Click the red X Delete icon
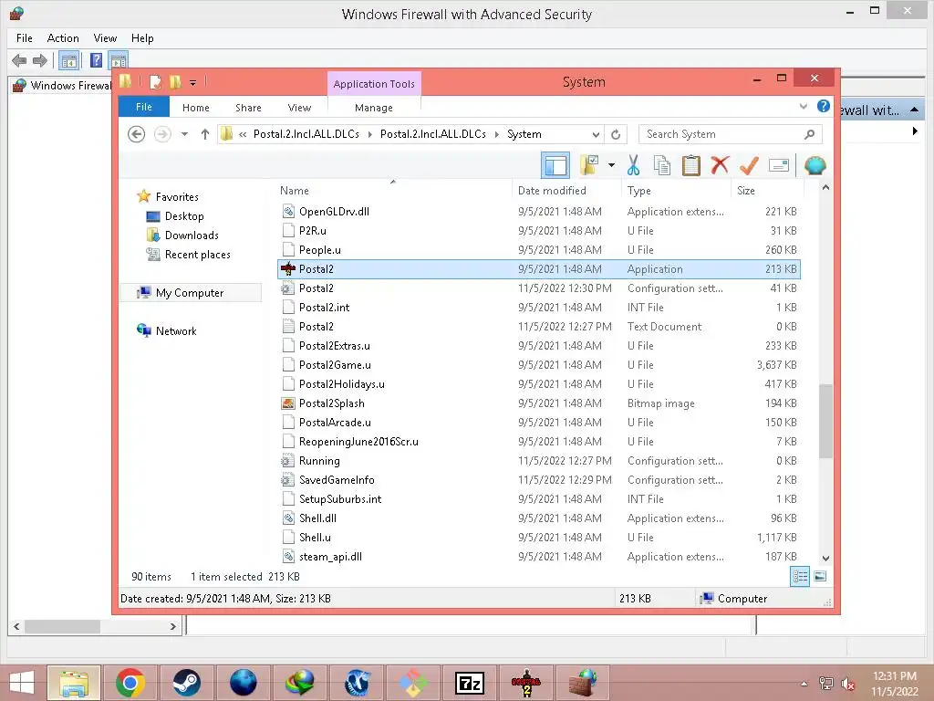Image resolution: width=934 pixels, height=701 pixels. tap(720, 164)
